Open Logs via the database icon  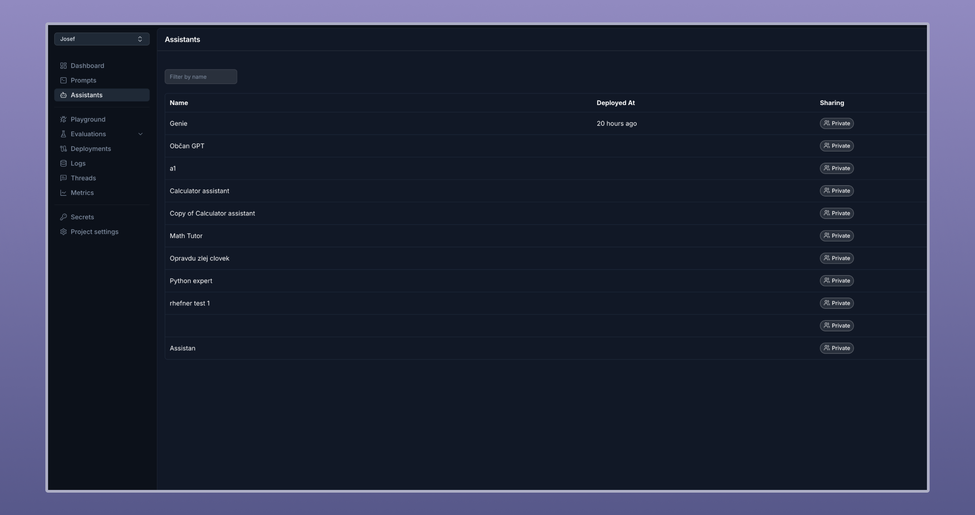[x=63, y=163]
